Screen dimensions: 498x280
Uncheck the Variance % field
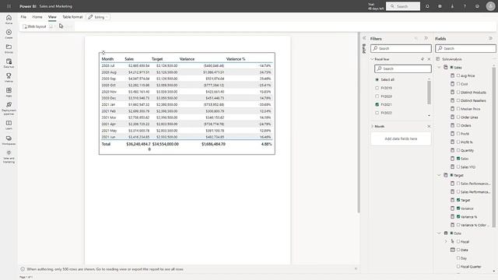point(458,216)
